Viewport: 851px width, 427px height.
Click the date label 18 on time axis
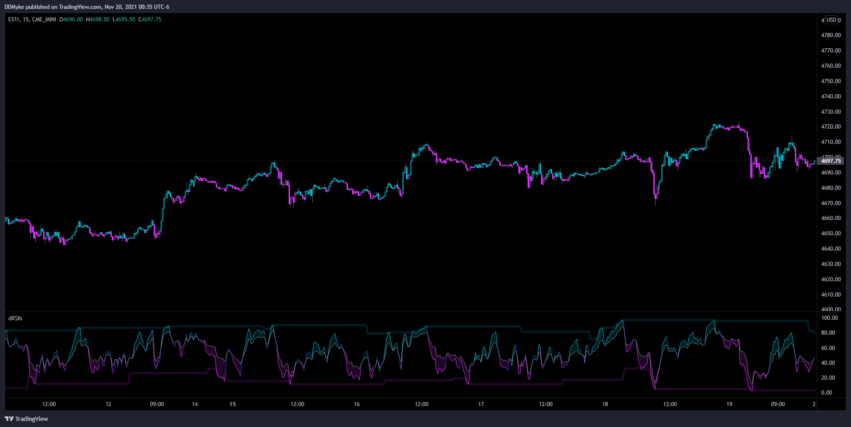click(605, 404)
